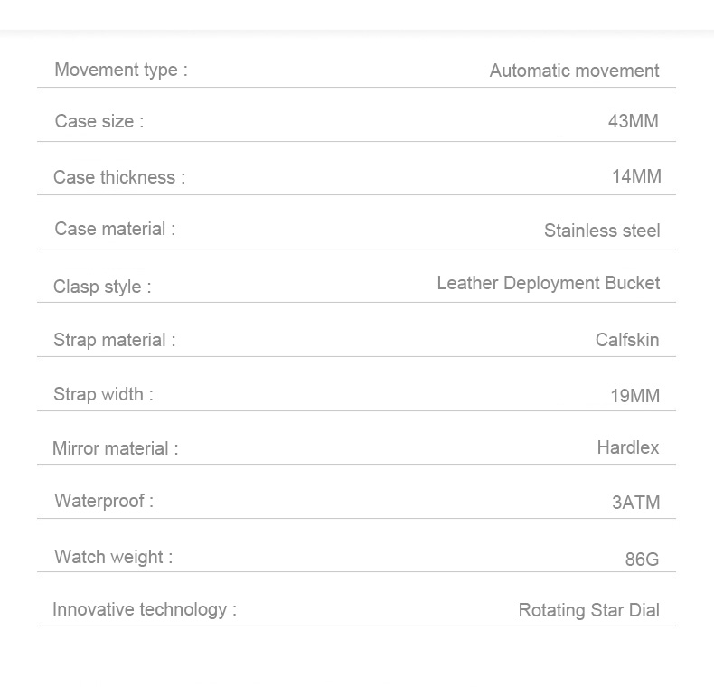
Task: Select the "Case thickness :" label
Action: pos(119,177)
